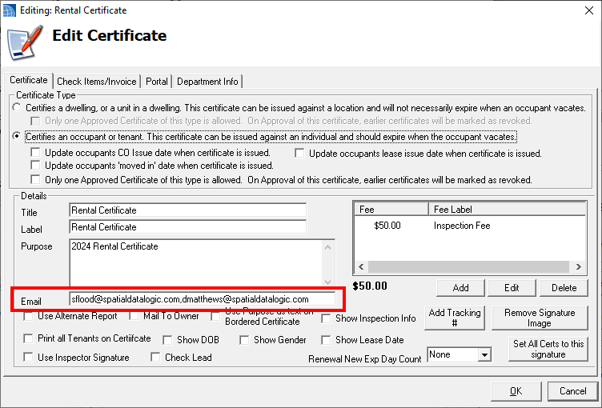The width and height of the screenshot is (602, 408).
Task: Open the Portal tab
Action: click(157, 82)
